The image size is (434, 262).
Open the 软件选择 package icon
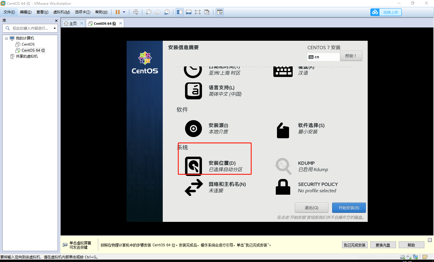(283, 130)
